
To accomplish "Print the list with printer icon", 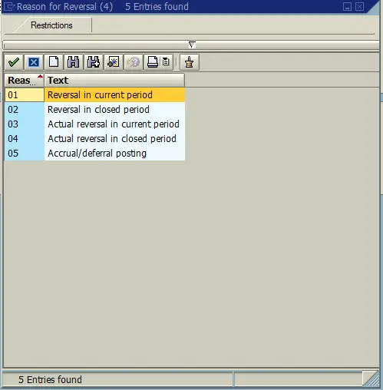I will tap(153, 62).
